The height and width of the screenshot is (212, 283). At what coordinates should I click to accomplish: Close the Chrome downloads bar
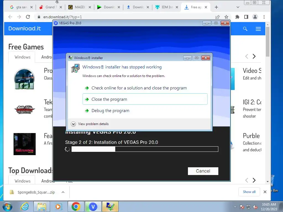pos(265,192)
